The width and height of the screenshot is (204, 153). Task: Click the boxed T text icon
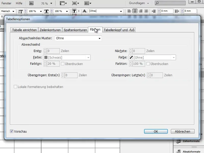pos(74,11)
